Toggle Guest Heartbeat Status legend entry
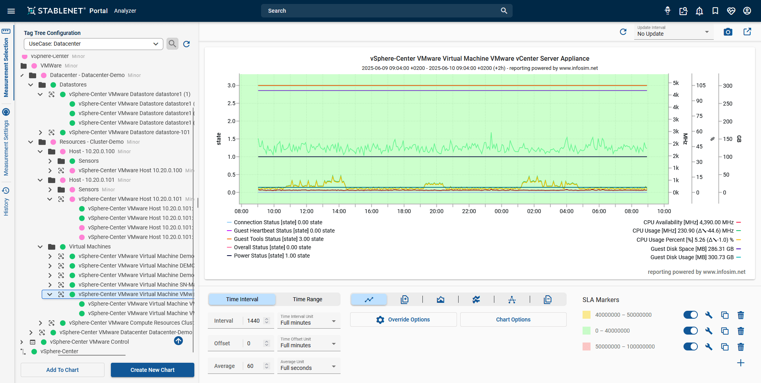 281,231
